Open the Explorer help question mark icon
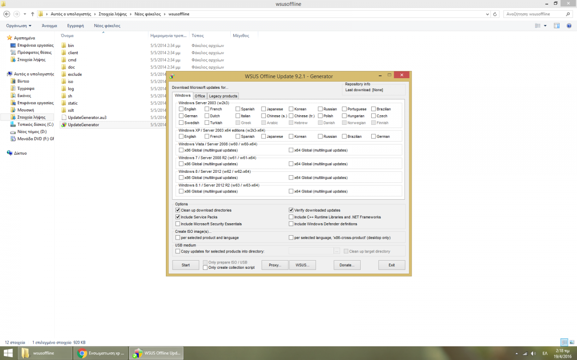Screen dimensions: 577x360 (570, 25)
